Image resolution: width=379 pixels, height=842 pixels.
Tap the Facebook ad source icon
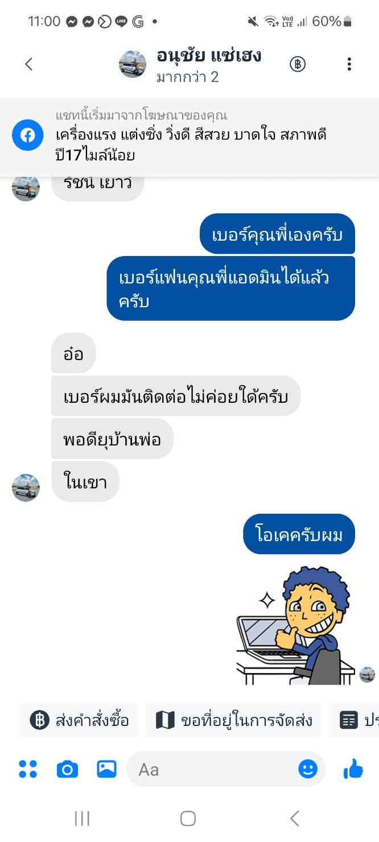[28, 135]
